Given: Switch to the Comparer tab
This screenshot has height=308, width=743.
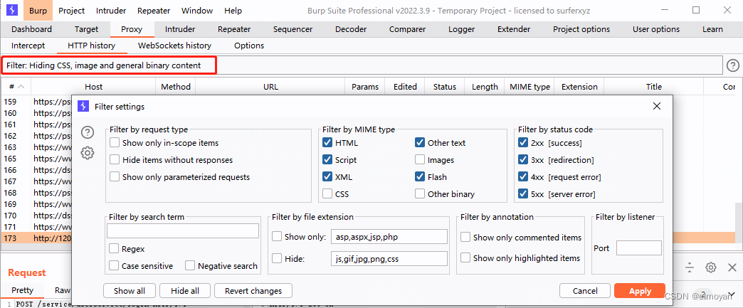Looking at the screenshot, I should click(x=408, y=29).
